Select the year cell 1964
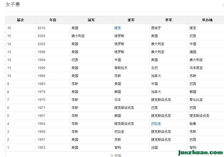The height and width of the screenshot is (157, 224). point(41,124)
